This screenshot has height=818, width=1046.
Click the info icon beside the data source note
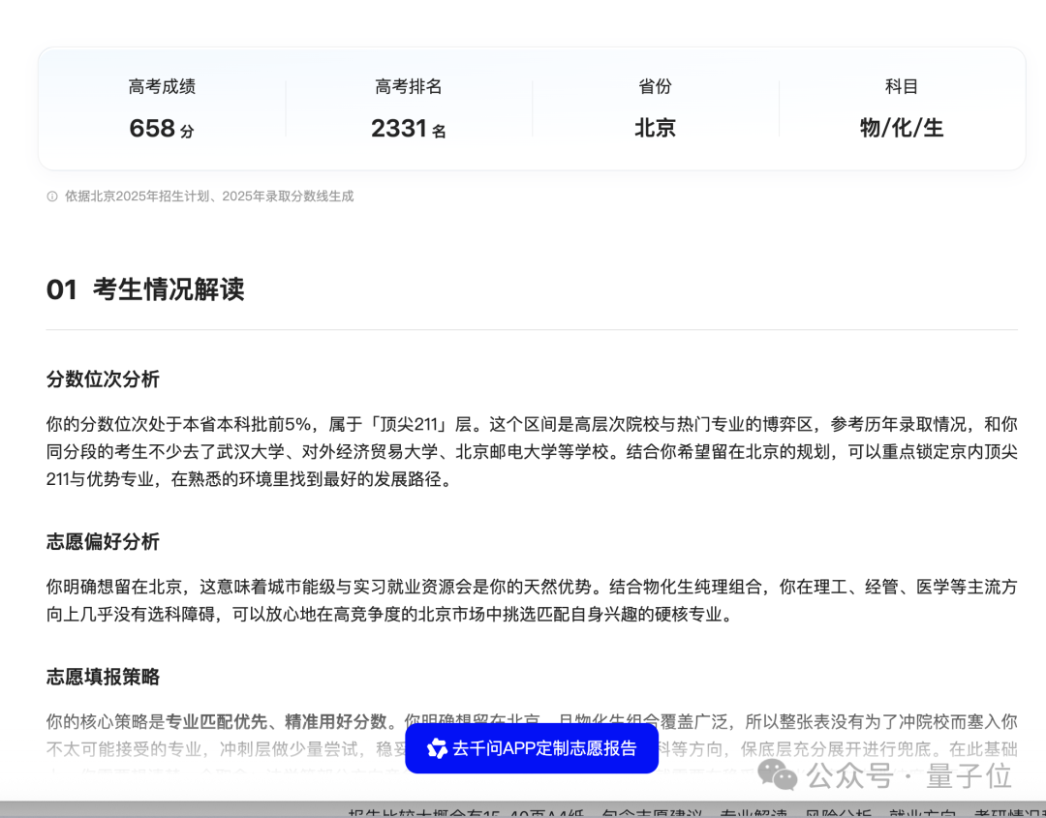[52, 197]
